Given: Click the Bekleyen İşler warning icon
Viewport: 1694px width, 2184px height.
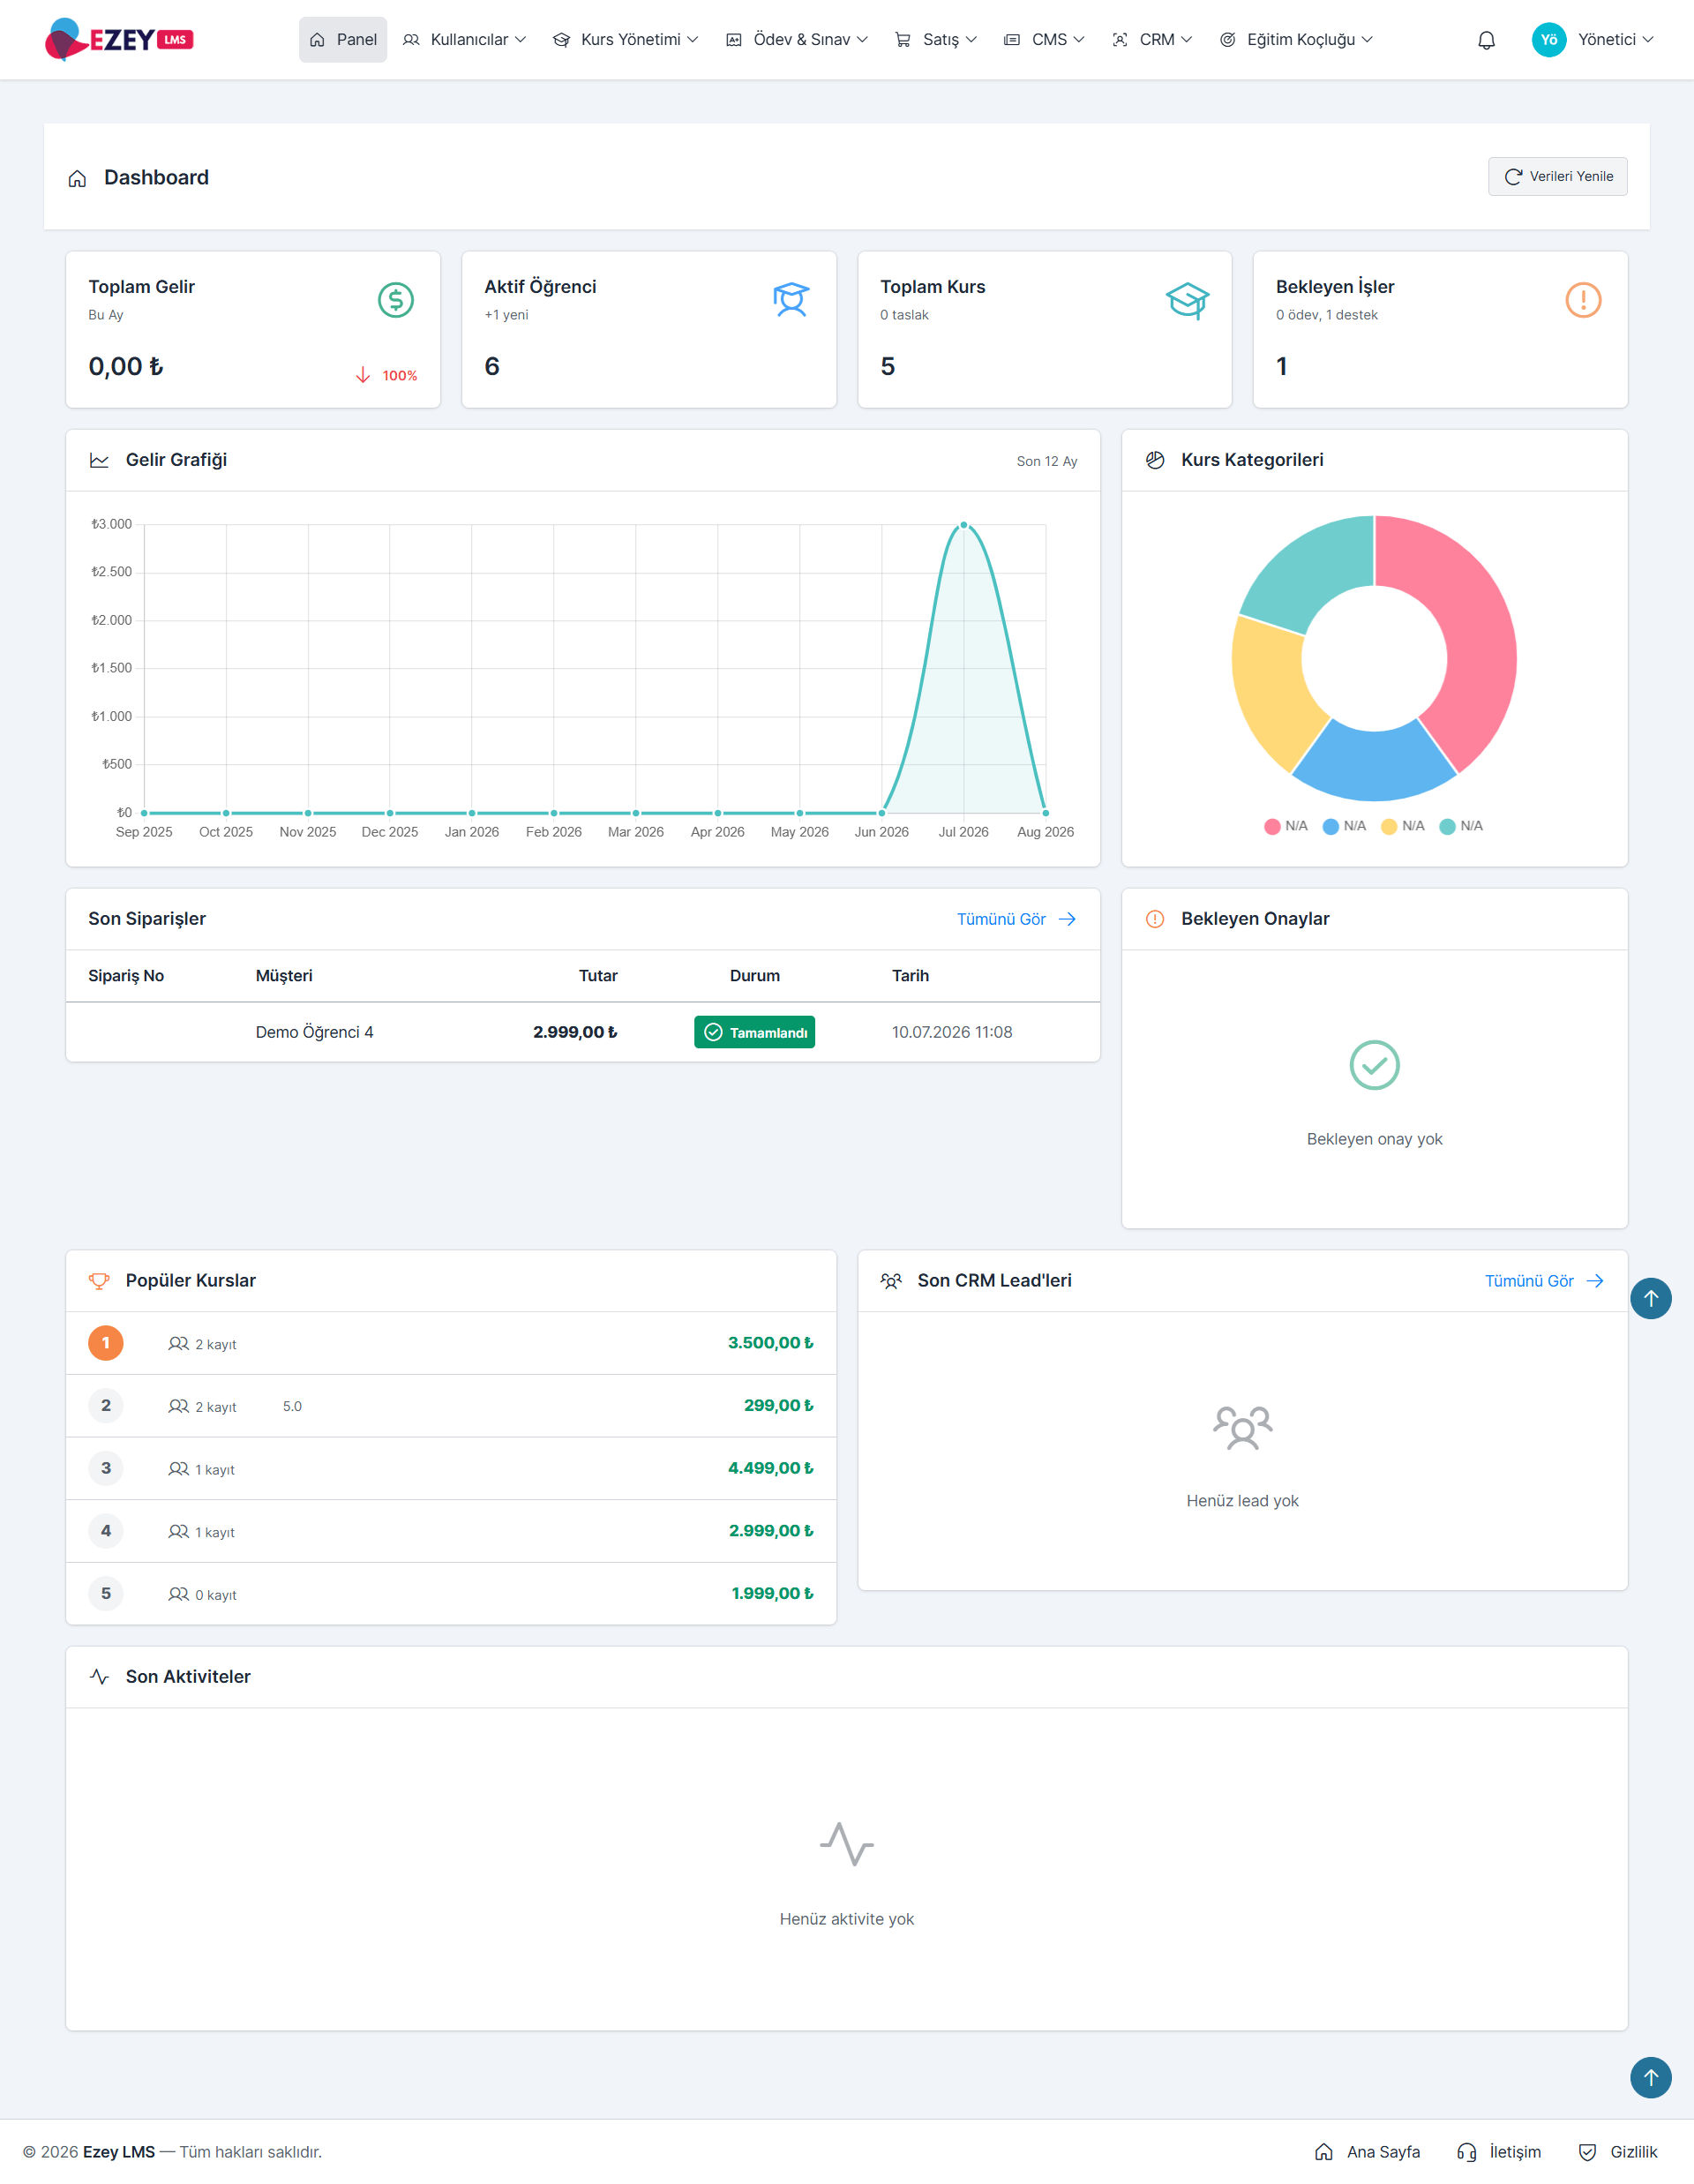Looking at the screenshot, I should coord(1583,300).
